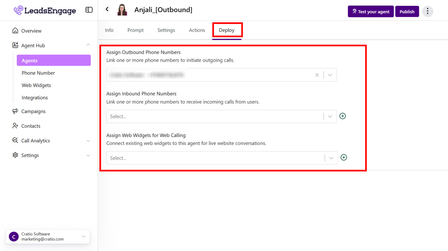Click the outbound phone numbers field
Image resolution: width=448 pixels, height=251 pixels.
(x=221, y=75)
